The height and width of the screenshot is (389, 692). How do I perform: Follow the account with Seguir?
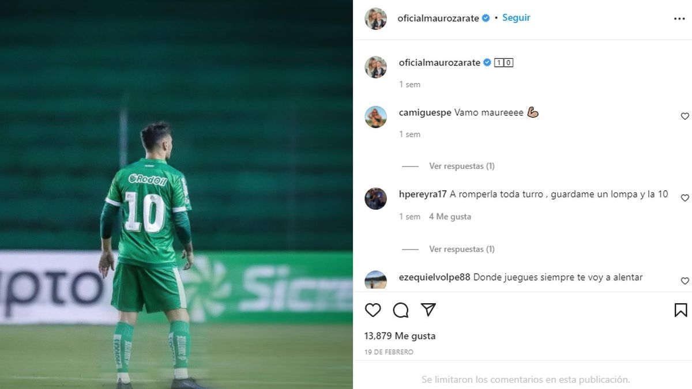(x=516, y=18)
